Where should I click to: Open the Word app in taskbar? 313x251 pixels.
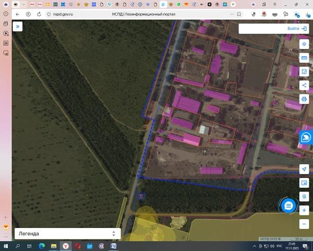(x=113, y=246)
